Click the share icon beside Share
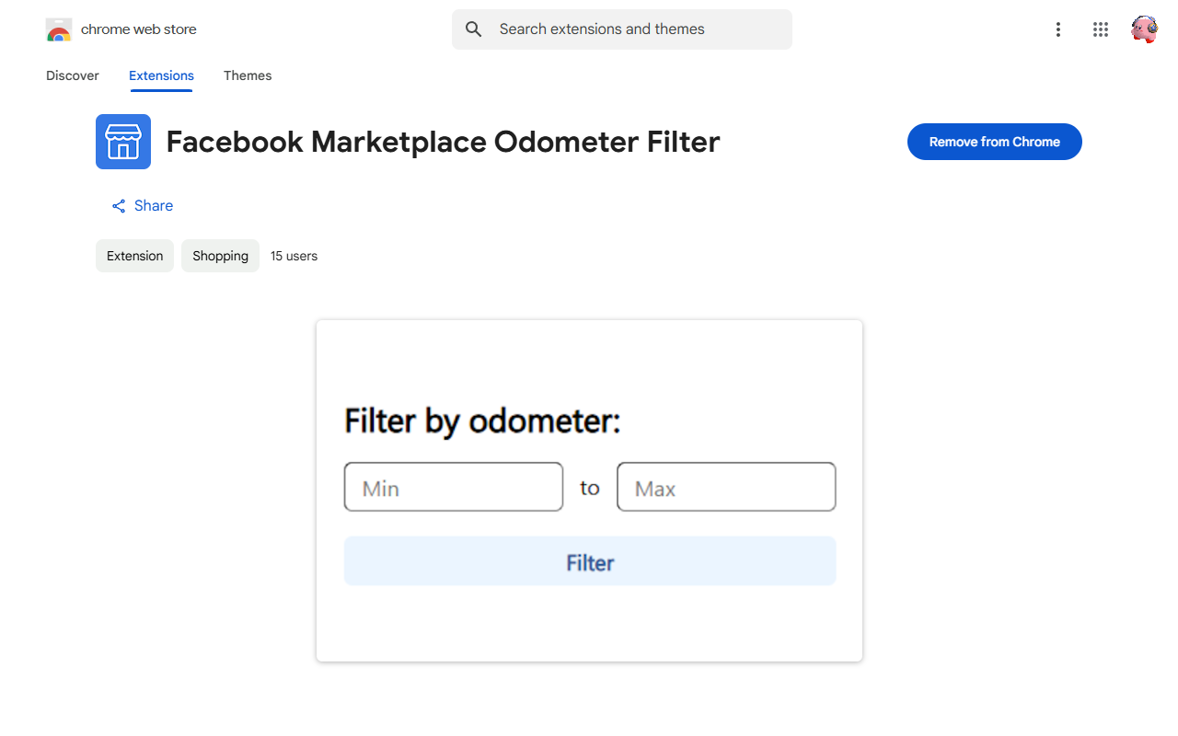Screen dimensions: 1178x736 (119, 206)
